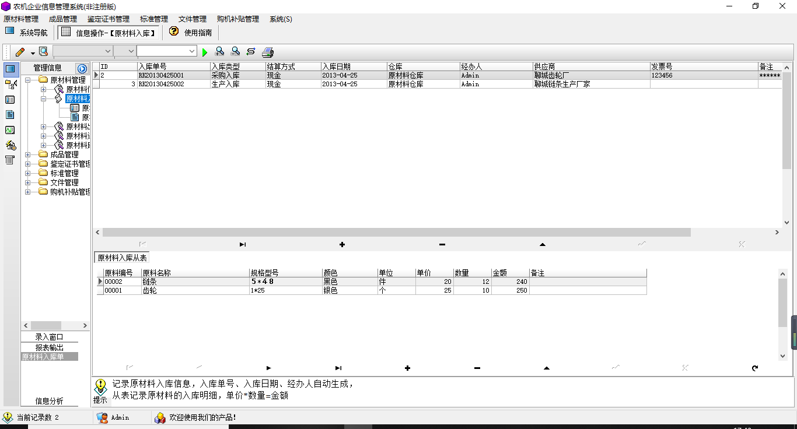Refresh sub-table with circular arrow icon

click(755, 368)
